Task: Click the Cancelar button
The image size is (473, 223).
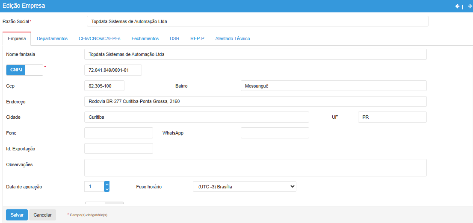Action: [43, 215]
